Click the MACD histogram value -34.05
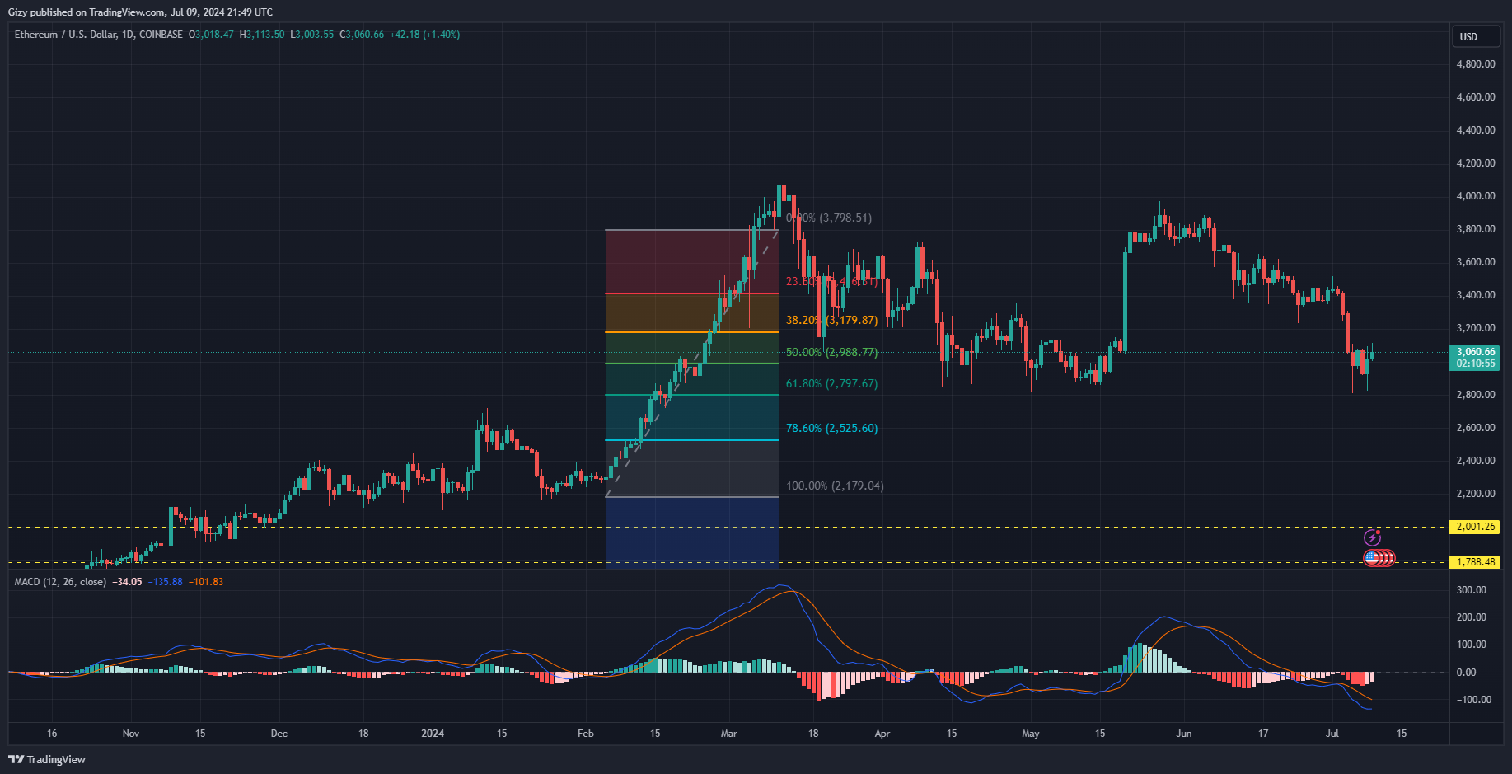The image size is (1512, 774). coord(128,582)
